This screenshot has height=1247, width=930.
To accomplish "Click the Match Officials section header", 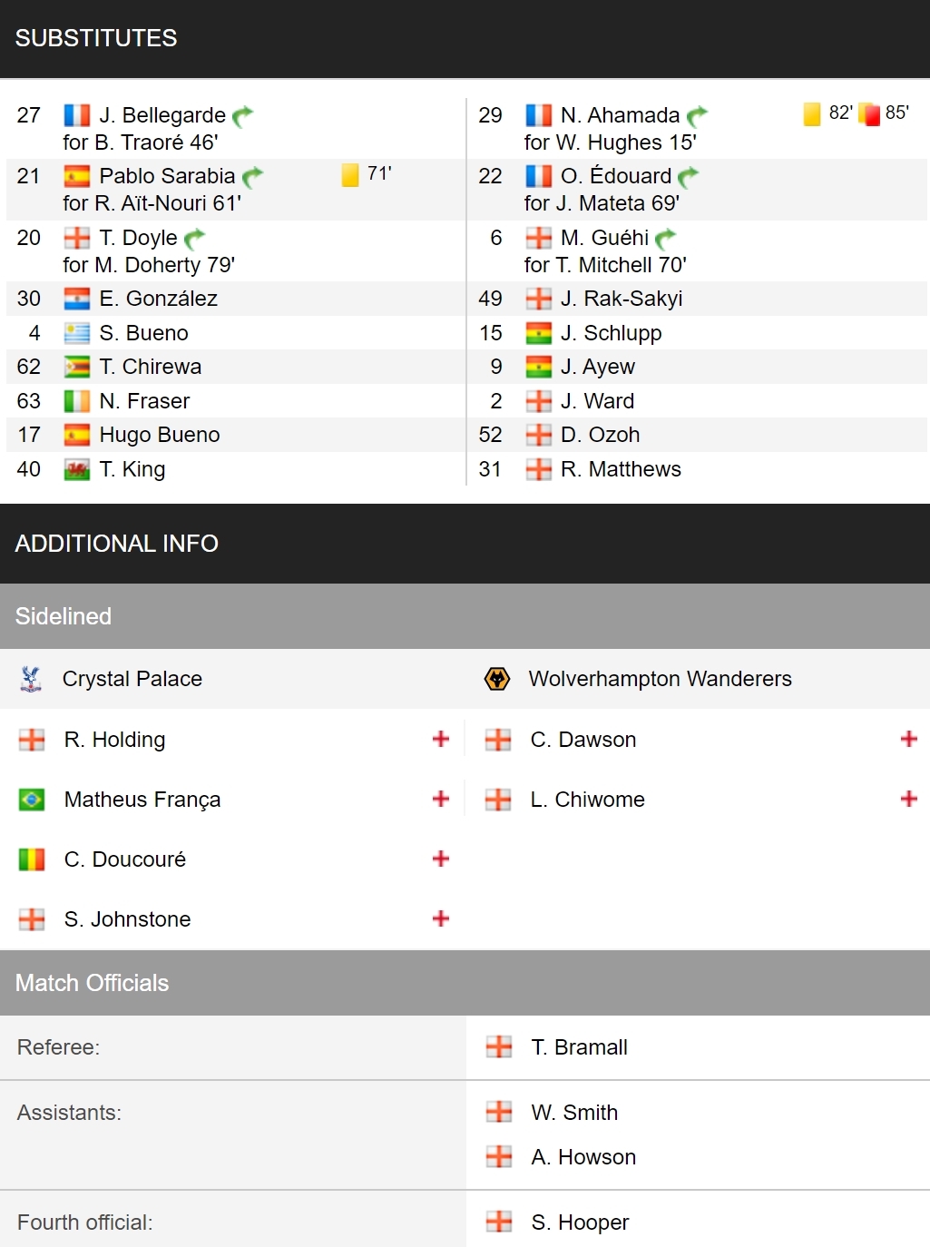I will 465,983.
